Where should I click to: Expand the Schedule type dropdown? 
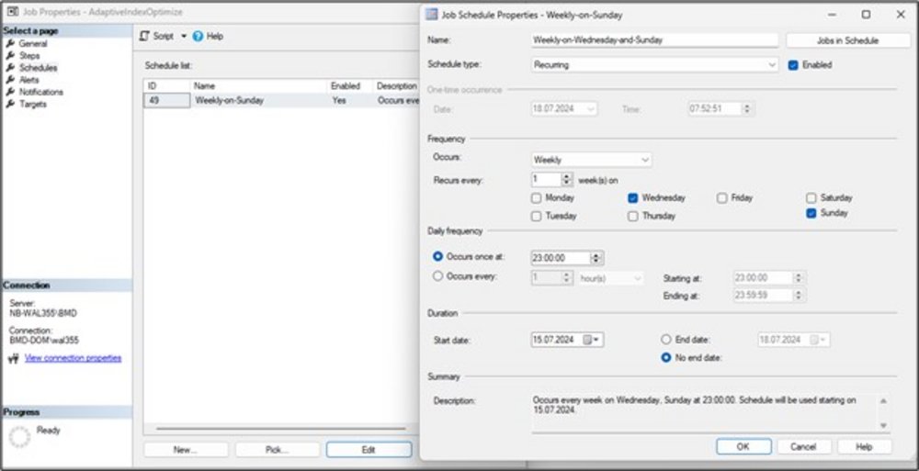772,65
